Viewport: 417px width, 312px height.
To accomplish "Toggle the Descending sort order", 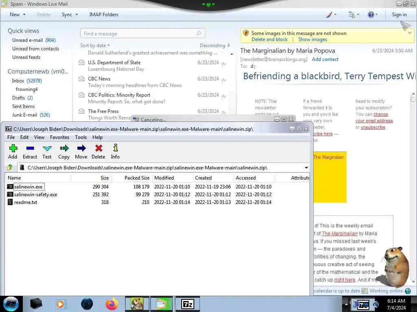I will pyautogui.click(x=215, y=45).
